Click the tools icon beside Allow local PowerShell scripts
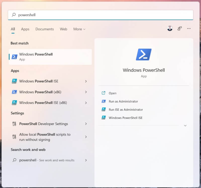 14,137
